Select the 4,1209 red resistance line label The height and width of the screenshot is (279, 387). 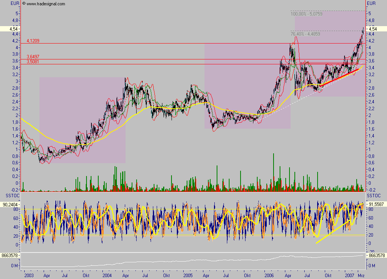point(33,41)
